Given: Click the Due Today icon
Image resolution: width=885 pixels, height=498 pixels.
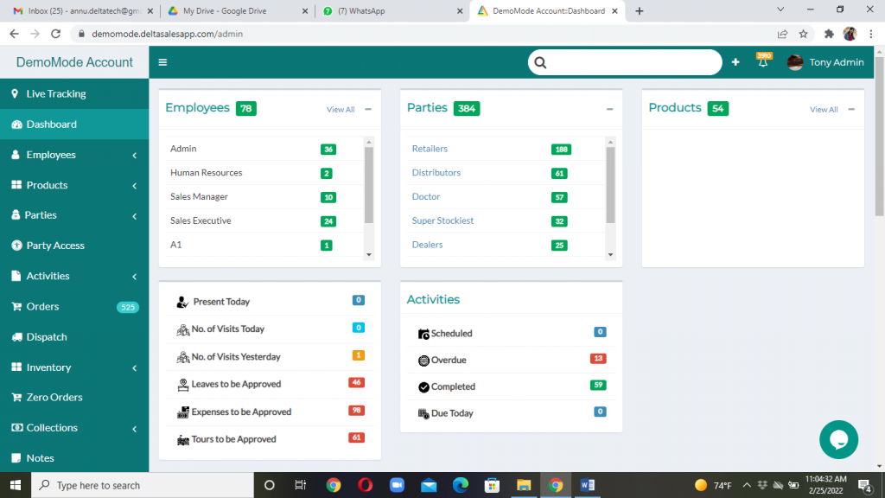Looking at the screenshot, I should 423,413.
